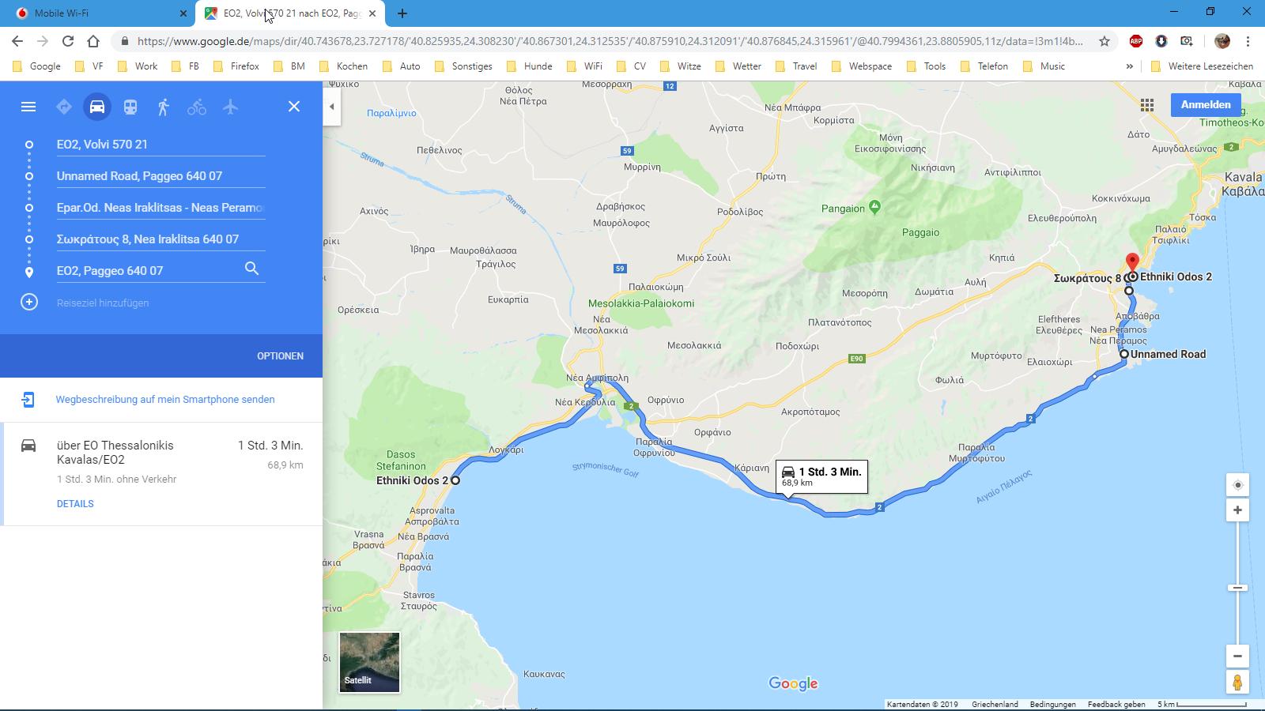Open Tools bookmarks folder
Screen dimensions: 1265x711
coord(926,66)
